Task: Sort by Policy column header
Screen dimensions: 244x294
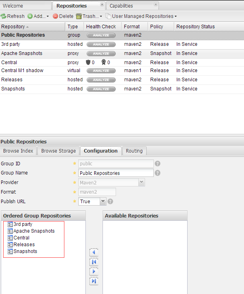Action: point(161,27)
